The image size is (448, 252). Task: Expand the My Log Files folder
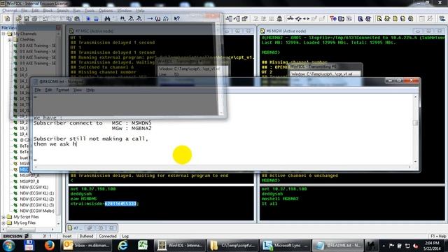(x=3, y=223)
